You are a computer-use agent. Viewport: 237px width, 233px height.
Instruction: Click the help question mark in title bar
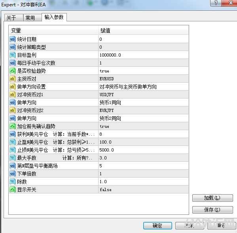(216, 3)
